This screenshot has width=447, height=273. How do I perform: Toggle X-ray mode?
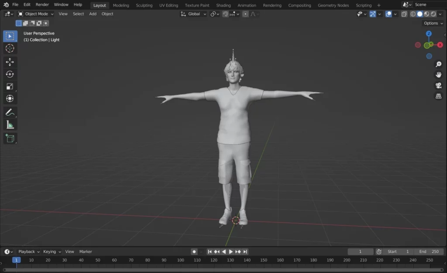coord(404,14)
